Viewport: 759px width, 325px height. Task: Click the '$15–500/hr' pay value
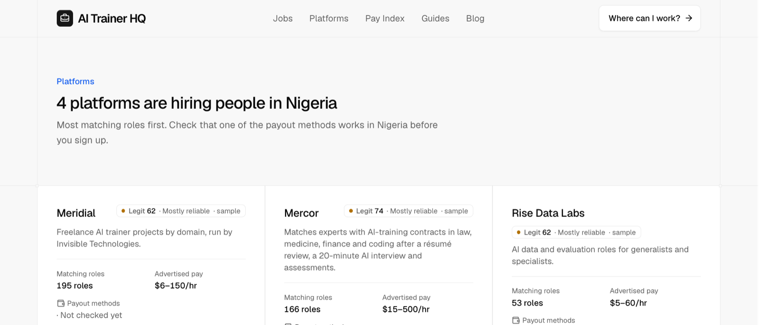(x=406, y=309)
